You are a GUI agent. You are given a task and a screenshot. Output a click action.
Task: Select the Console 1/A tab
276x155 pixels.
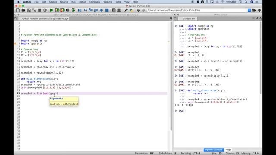pyautogui.click(x=189, y=19)
